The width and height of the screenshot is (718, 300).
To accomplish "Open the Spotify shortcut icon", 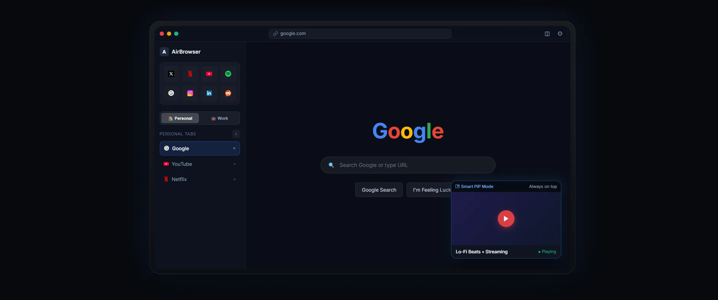I will 228,74.
